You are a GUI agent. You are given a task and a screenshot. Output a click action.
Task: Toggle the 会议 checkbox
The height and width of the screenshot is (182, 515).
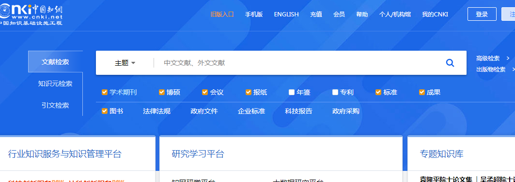coord(205,92)
